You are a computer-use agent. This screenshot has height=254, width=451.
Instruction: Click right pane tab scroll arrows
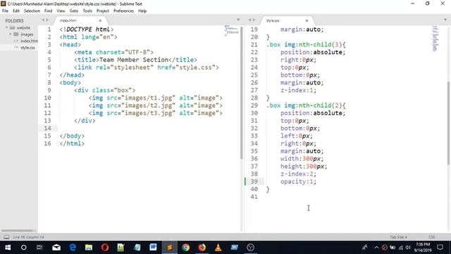tap(252, 20)
